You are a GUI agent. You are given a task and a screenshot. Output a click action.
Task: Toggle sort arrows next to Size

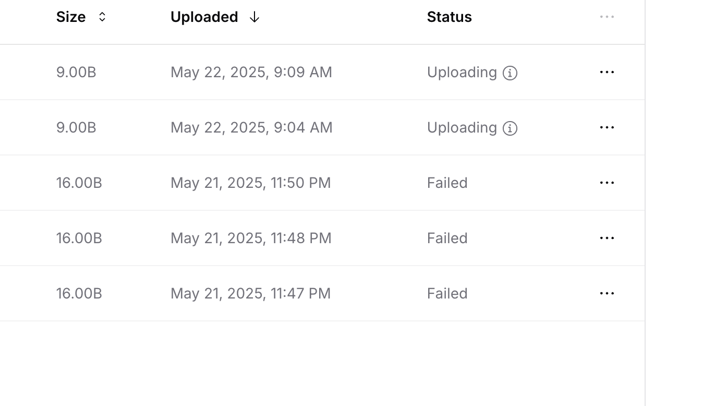102,17
